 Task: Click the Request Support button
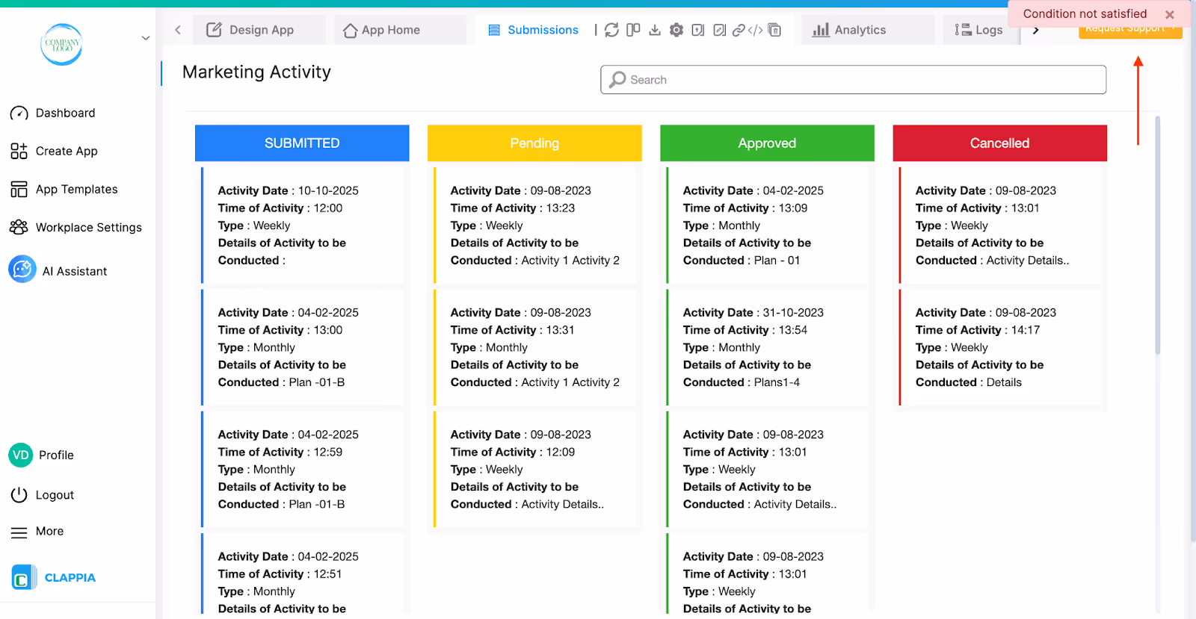coord(1129,32)
